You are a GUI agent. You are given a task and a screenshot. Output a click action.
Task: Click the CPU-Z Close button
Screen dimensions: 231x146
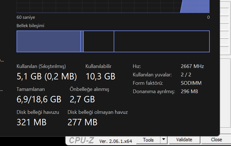216,140
